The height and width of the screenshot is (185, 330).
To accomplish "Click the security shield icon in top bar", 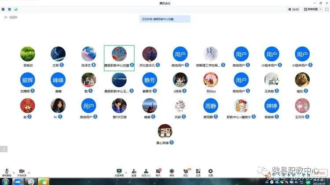I will click(x=10, y=9).
